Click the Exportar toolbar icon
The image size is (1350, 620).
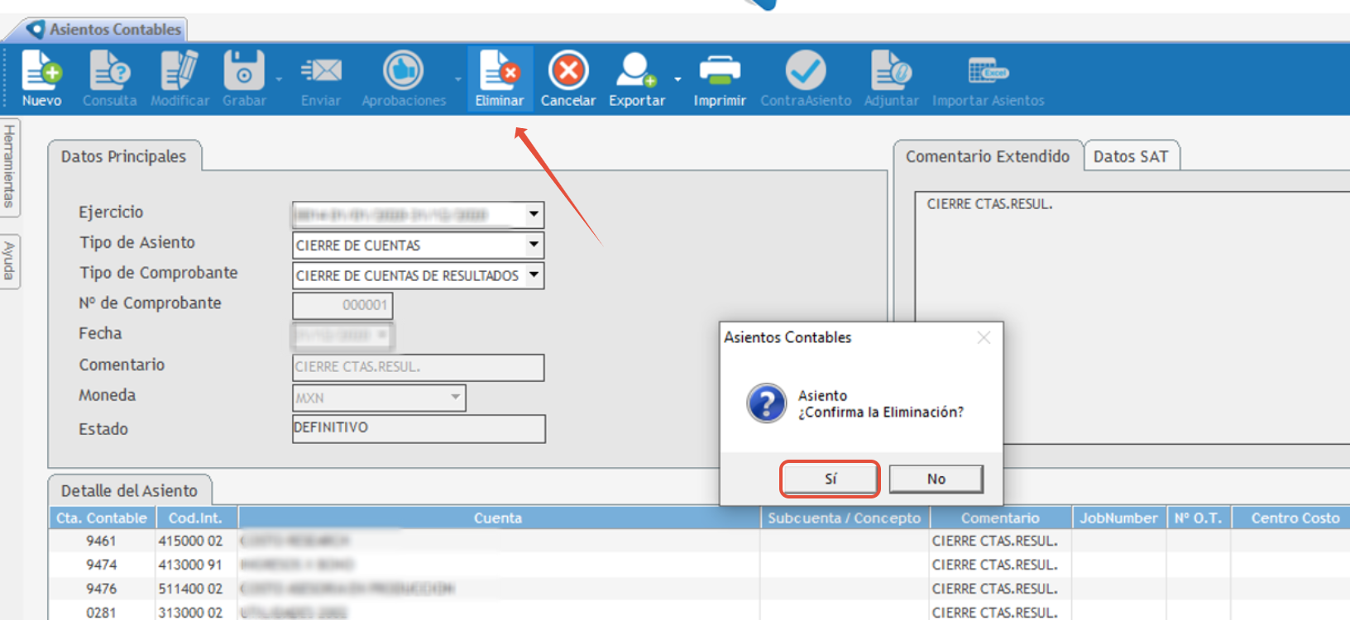pyautogui.click(x=637, y=79)
